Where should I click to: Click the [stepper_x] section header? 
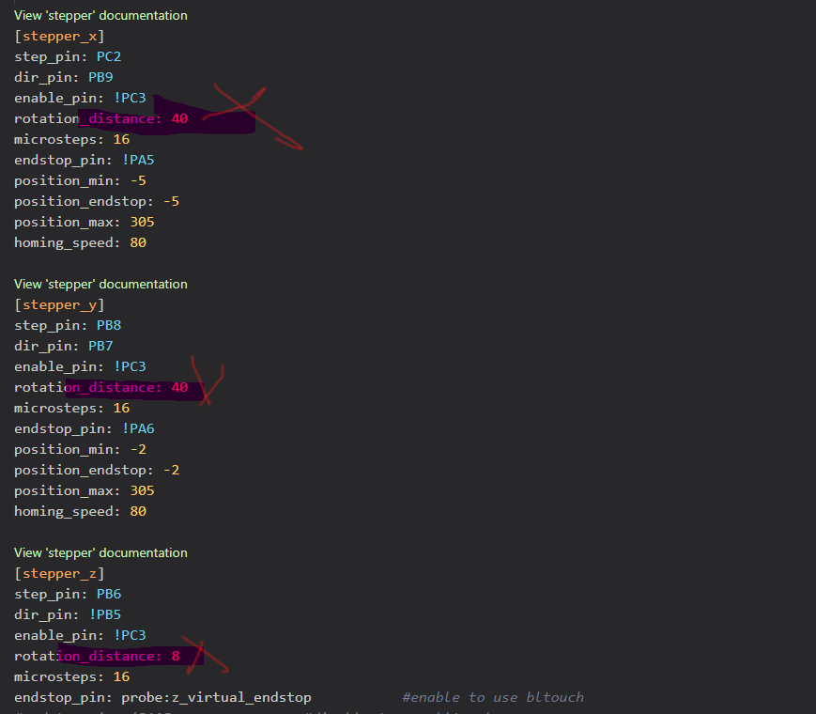(x=59, y=37)
